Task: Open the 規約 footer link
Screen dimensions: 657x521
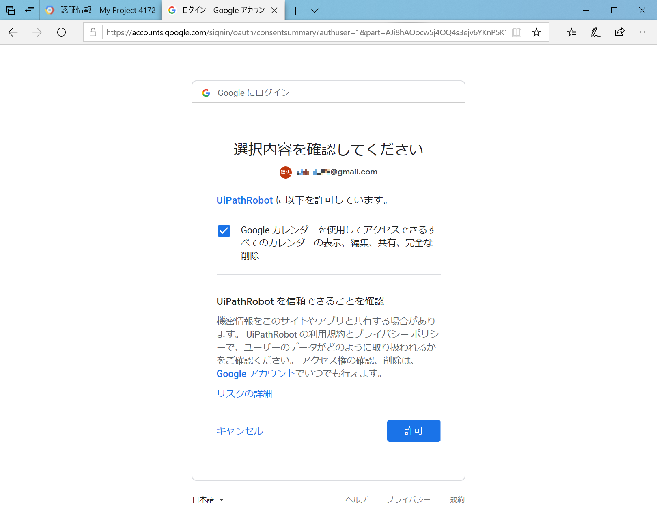Action: click(457, 499)
